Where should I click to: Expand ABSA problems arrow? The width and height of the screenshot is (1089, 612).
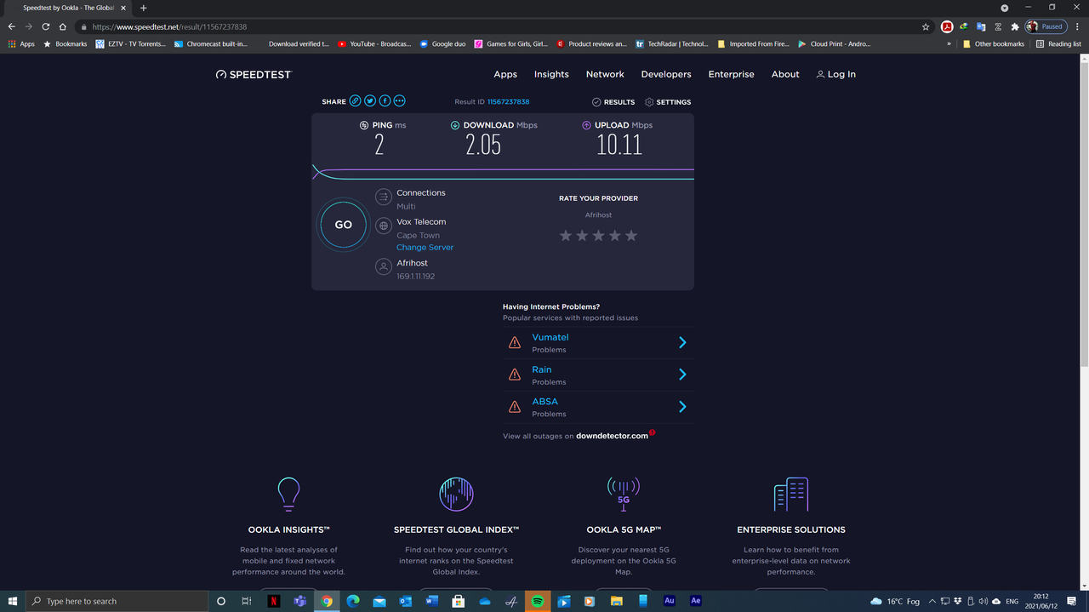tap(682, 407)
